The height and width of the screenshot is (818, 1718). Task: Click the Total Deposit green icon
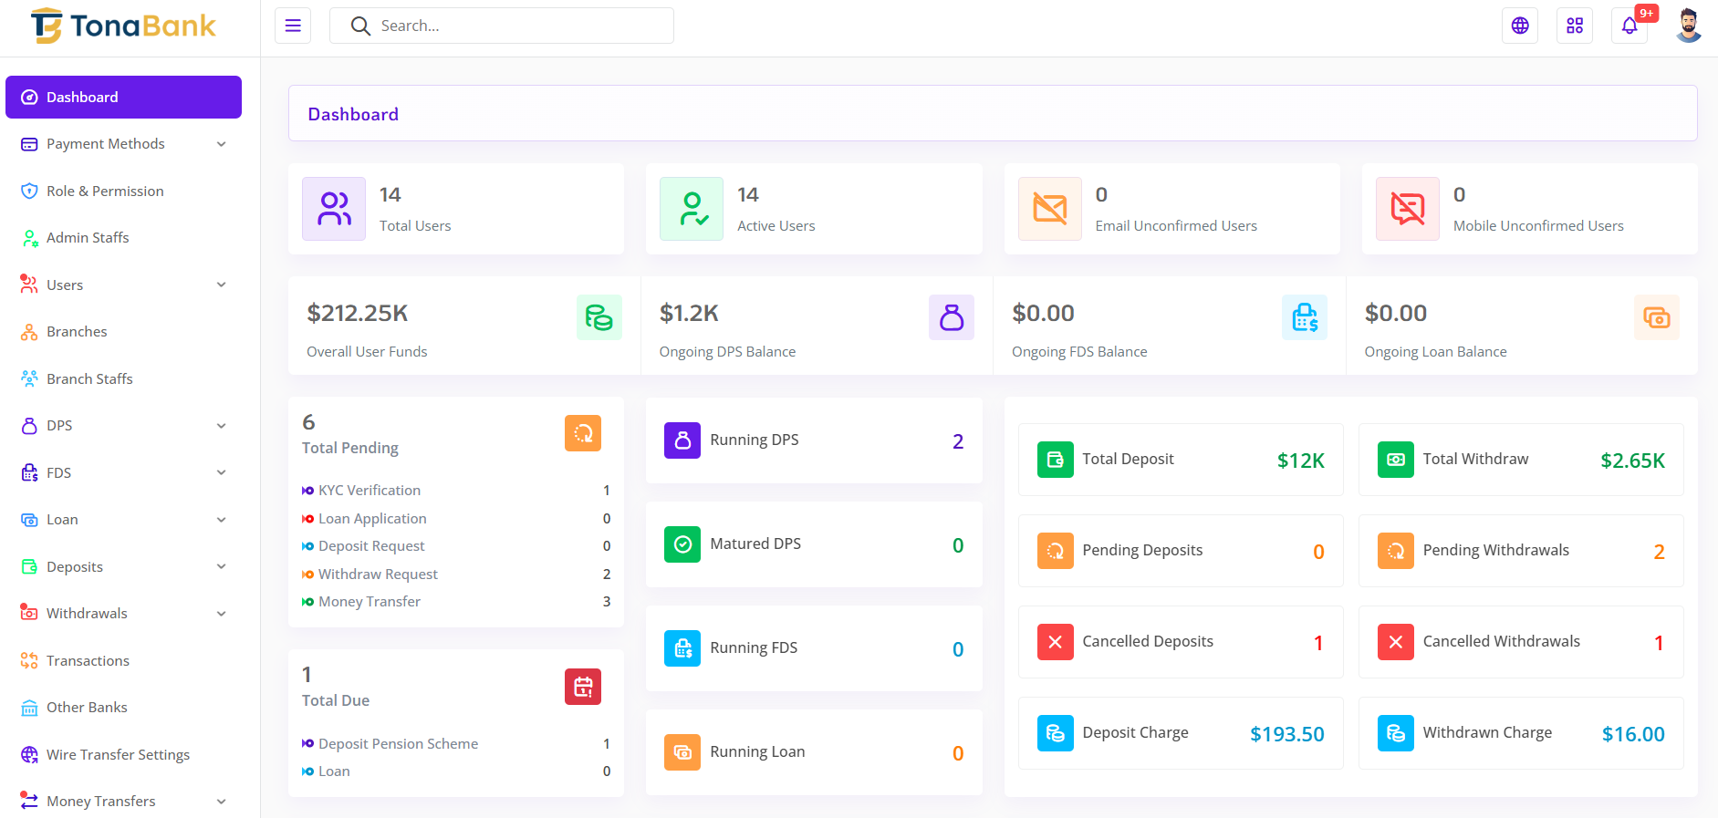(1056, 460)
